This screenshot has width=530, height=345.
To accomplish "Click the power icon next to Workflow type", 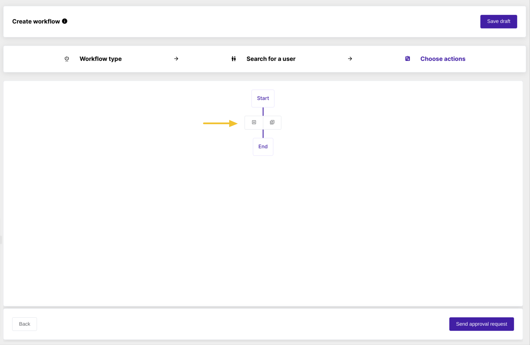I will click(67, 59).
